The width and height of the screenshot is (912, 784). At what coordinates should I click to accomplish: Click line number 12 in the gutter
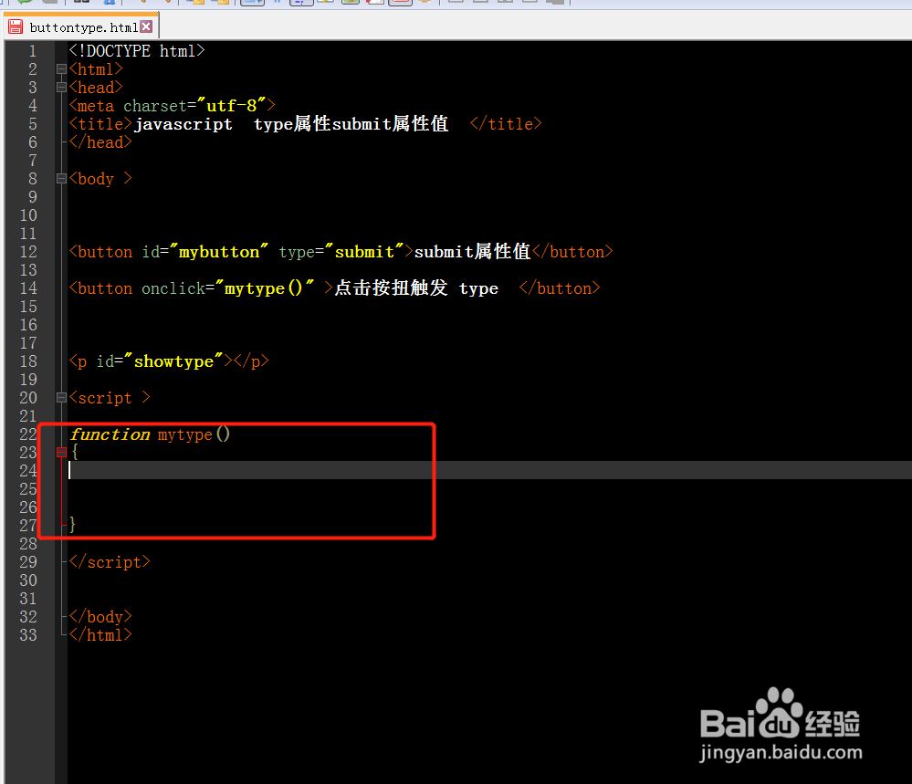(x=27, y=251)
